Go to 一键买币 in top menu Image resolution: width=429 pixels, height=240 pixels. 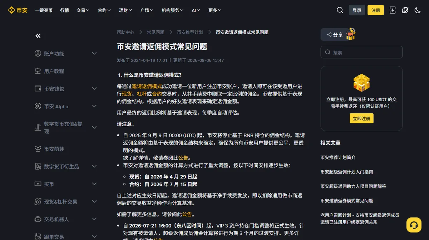[44, 10]
